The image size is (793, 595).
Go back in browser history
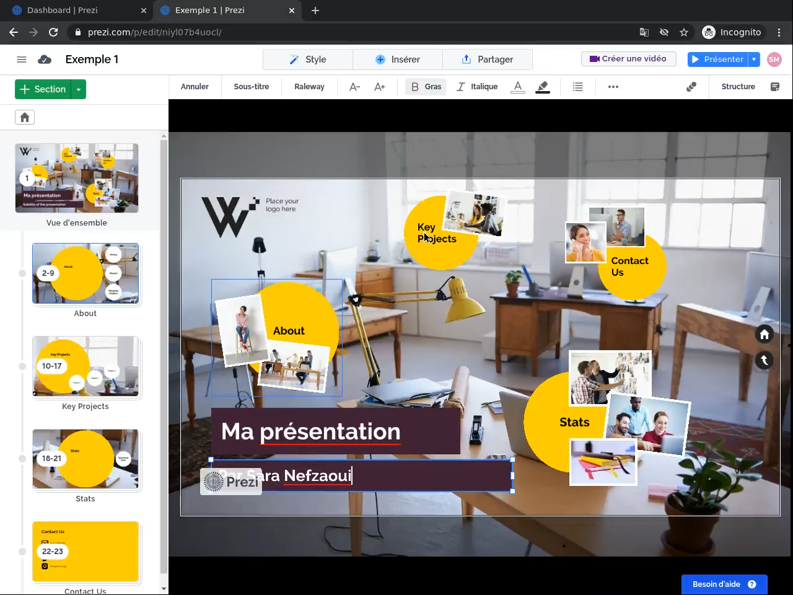coord(14,32)
